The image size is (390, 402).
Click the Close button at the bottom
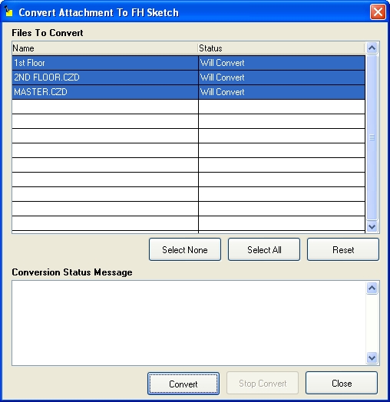pyautogui.click(x=342, y=383)
